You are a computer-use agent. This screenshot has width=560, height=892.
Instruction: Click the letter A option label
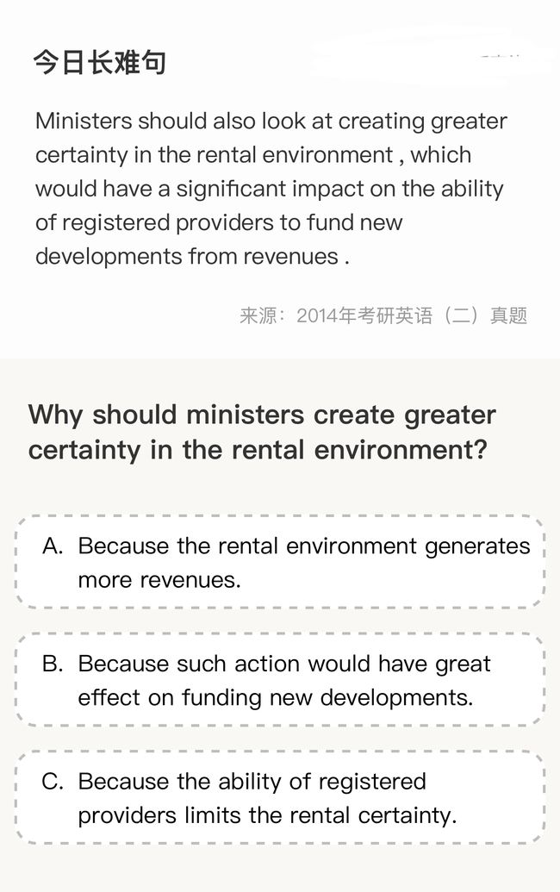click(x=53, y=546)
